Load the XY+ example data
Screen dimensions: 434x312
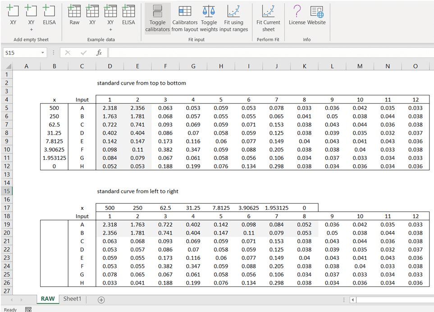[x=110, y=18]
